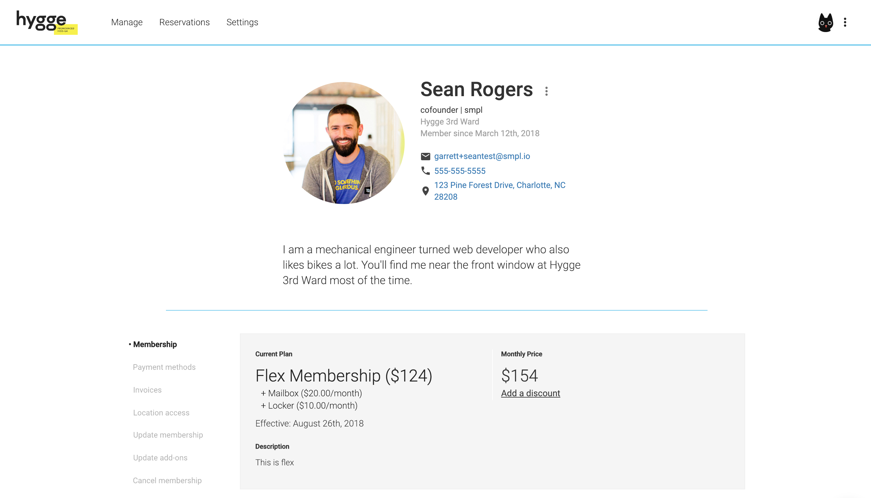The width and height of the screenshot is (871, 498).
Task: Switch to the Invoices section
Action: pyautogui.click(x=147, y=390)
